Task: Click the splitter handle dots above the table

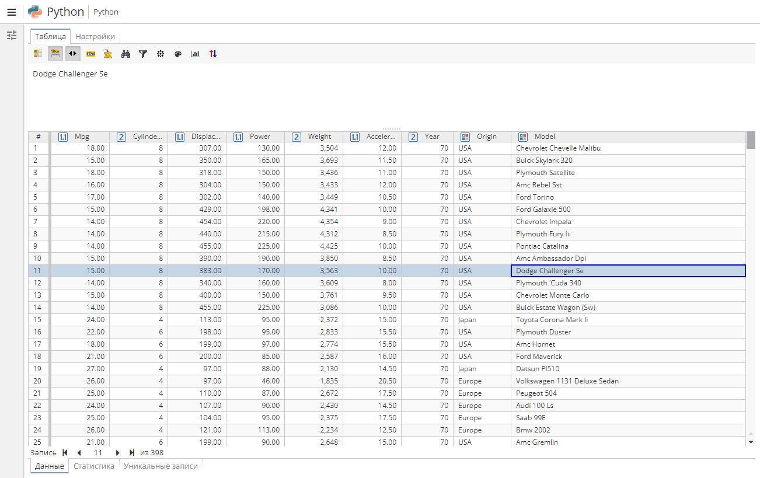Action: pos(391,128)
